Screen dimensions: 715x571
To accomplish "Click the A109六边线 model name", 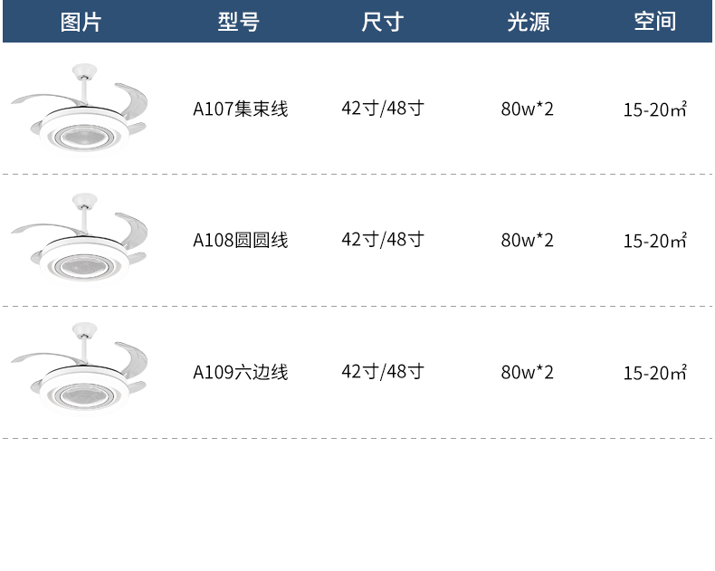I will coord(241,372).
